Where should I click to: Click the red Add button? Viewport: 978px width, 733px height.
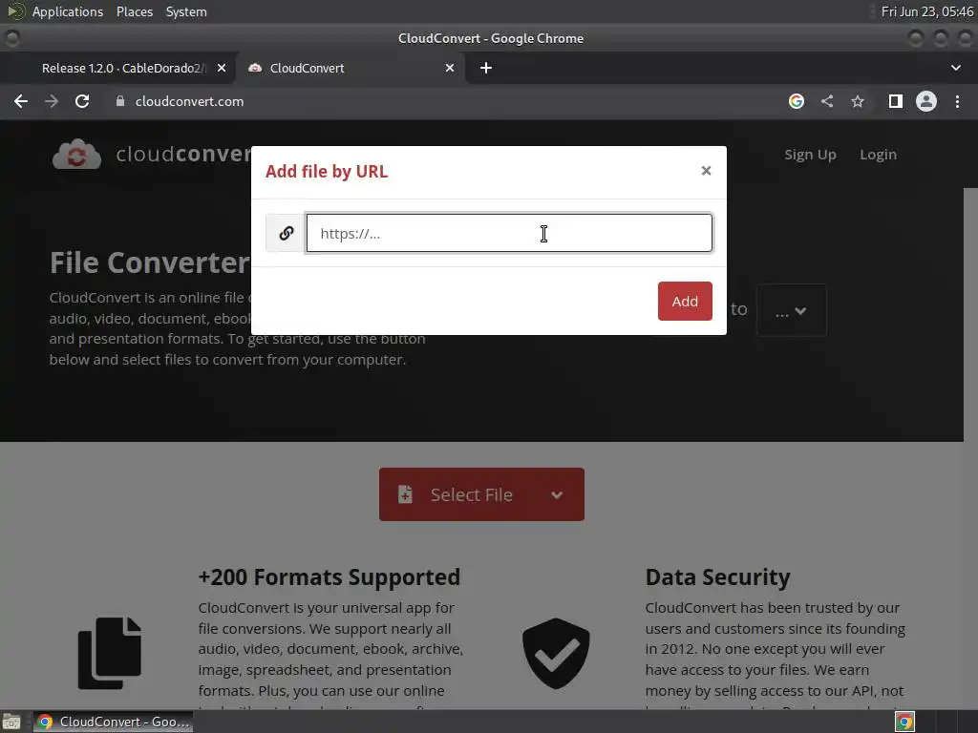point(685,301)
